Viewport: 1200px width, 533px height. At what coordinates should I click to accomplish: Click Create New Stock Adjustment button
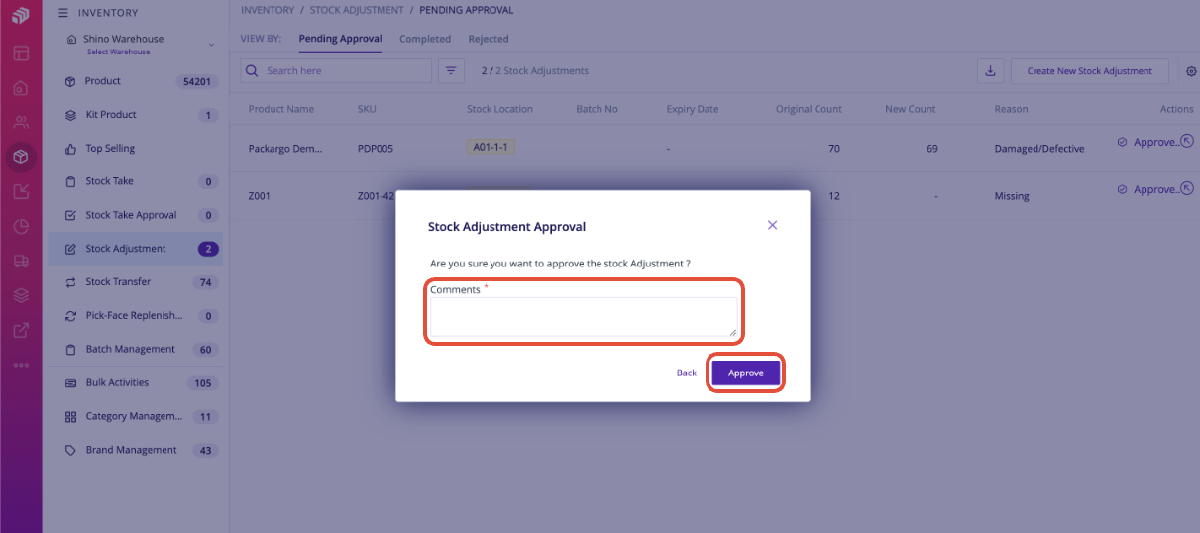click(x=1090, y=71)
